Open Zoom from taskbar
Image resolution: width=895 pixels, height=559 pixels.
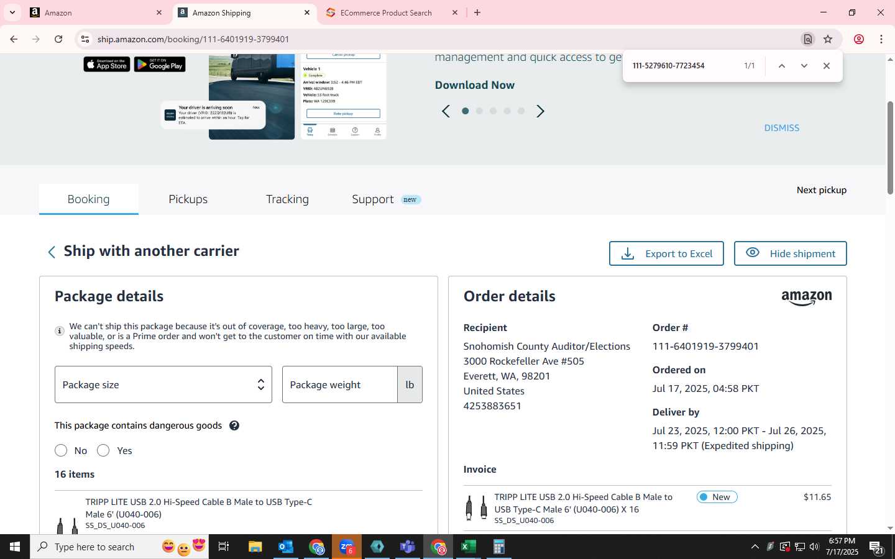click(347, 547)
